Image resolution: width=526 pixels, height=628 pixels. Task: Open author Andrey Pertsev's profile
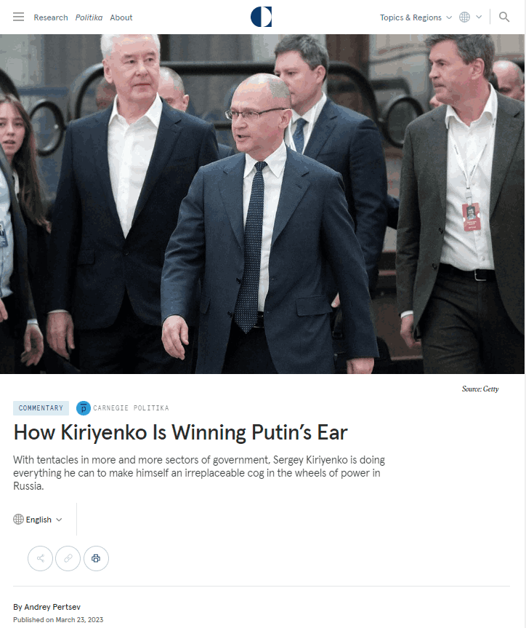tap(52, 607)
